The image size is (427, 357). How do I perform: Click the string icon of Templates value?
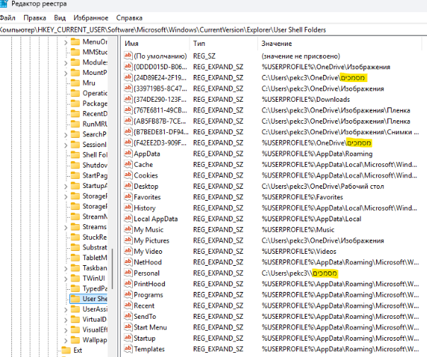pyautogui.click(x=128, y=349)
